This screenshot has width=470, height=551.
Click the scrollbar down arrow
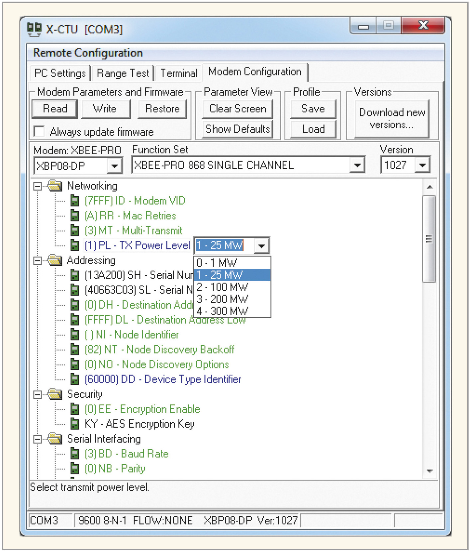click(x=429, y=471)
